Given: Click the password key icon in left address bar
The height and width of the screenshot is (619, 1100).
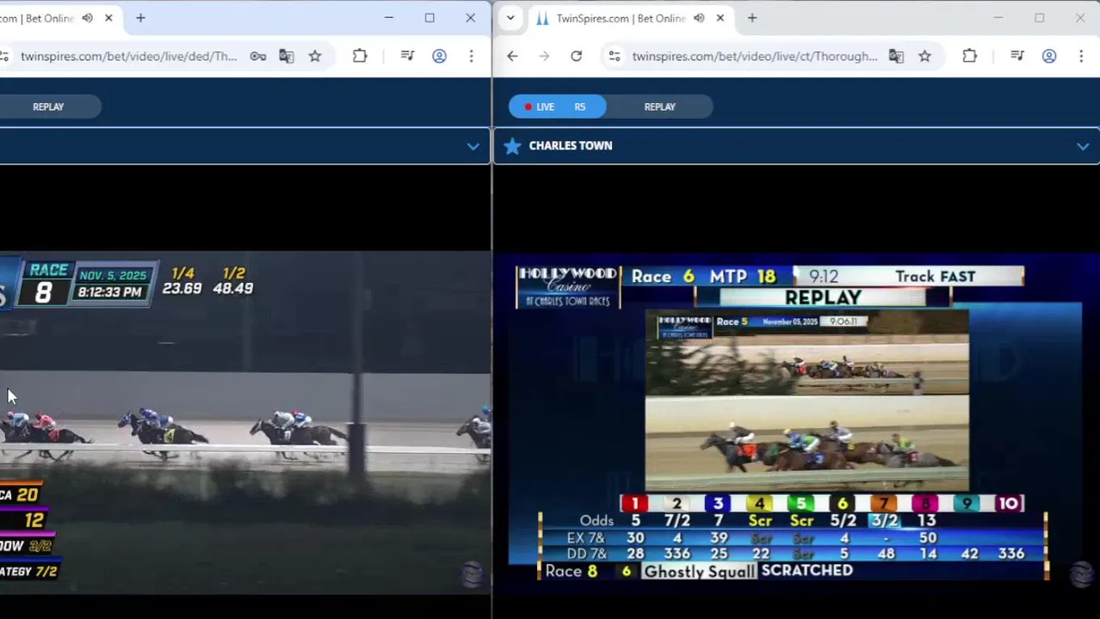Looking at the screenshot, I should [258, 56].
